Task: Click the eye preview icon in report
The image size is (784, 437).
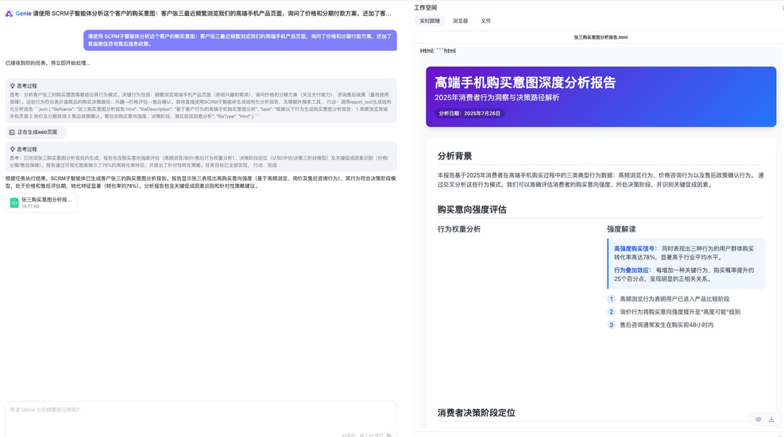Action: click(x=758, y=420)
